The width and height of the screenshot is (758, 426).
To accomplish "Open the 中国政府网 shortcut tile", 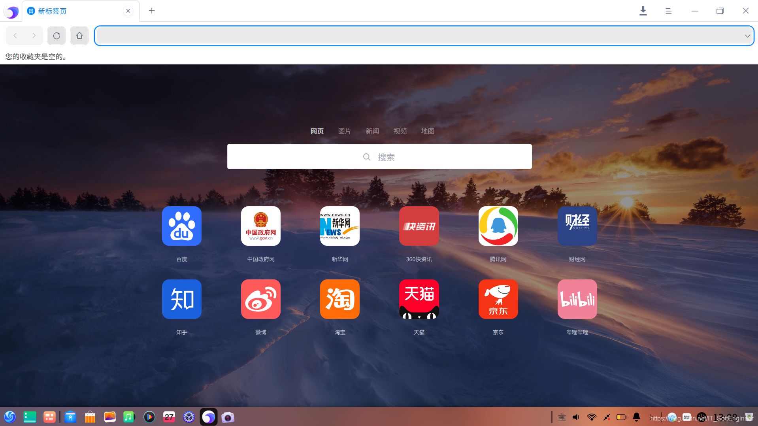I will tap(261, 226).
